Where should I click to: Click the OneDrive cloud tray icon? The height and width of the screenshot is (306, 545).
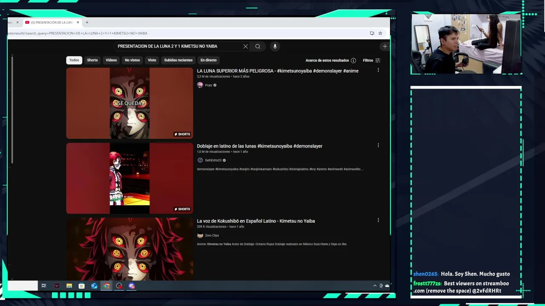(387, 286)
